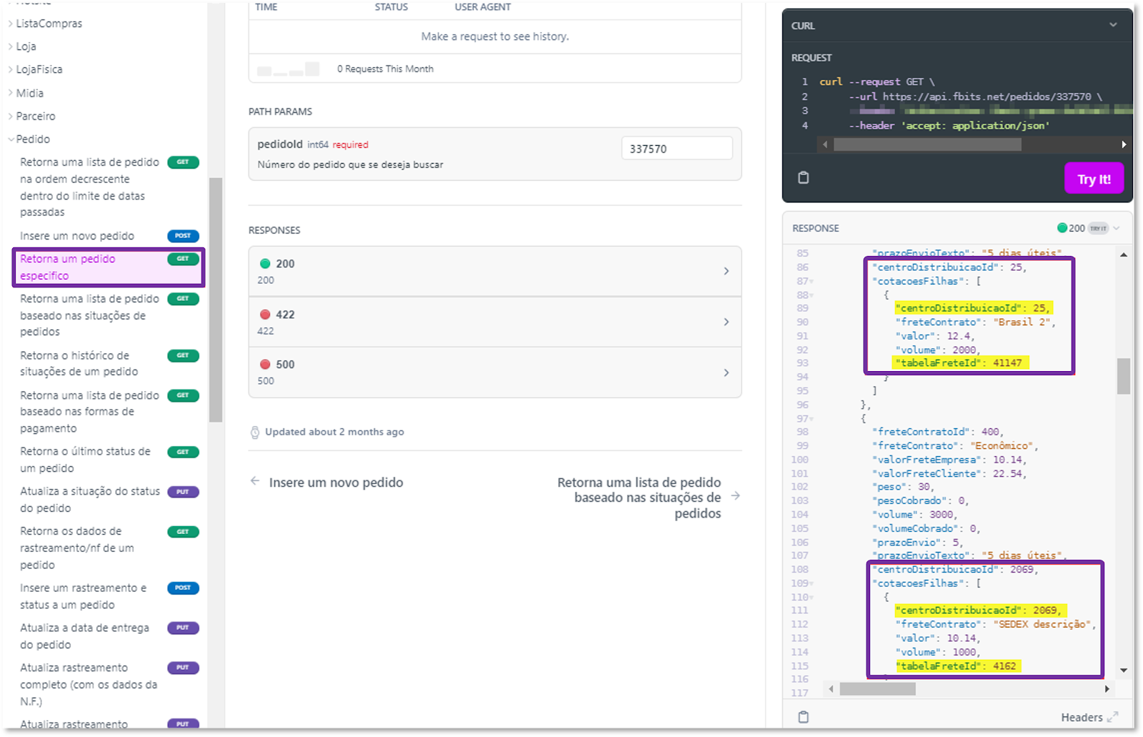Copy the response body with clipboard icon
This screenshot has width=1143, height=737.
click(803, 716)
